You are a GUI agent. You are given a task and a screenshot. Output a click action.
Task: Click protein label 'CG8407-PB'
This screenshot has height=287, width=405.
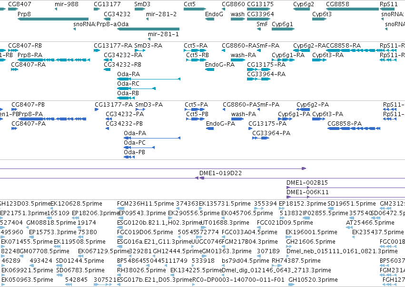pyautogui.click(x=28, y=105)
